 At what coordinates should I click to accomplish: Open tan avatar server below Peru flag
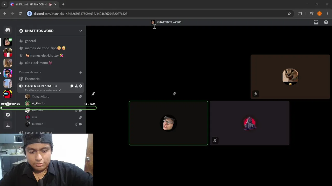pyautogui.click(x=8, y=63)
